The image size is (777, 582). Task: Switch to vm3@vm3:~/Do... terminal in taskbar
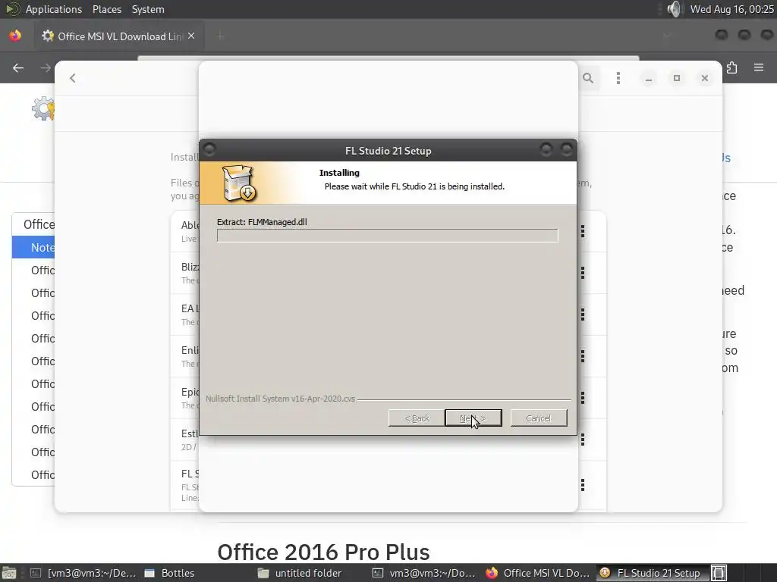click(425, 573)
